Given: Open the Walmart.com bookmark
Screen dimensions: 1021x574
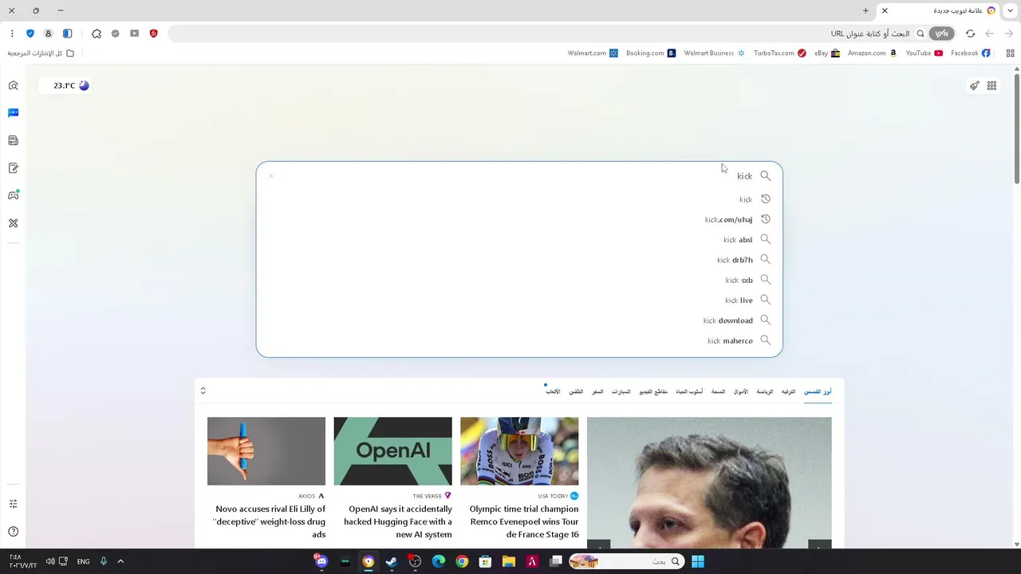Looking at the screenshot, I should [593, 53].
